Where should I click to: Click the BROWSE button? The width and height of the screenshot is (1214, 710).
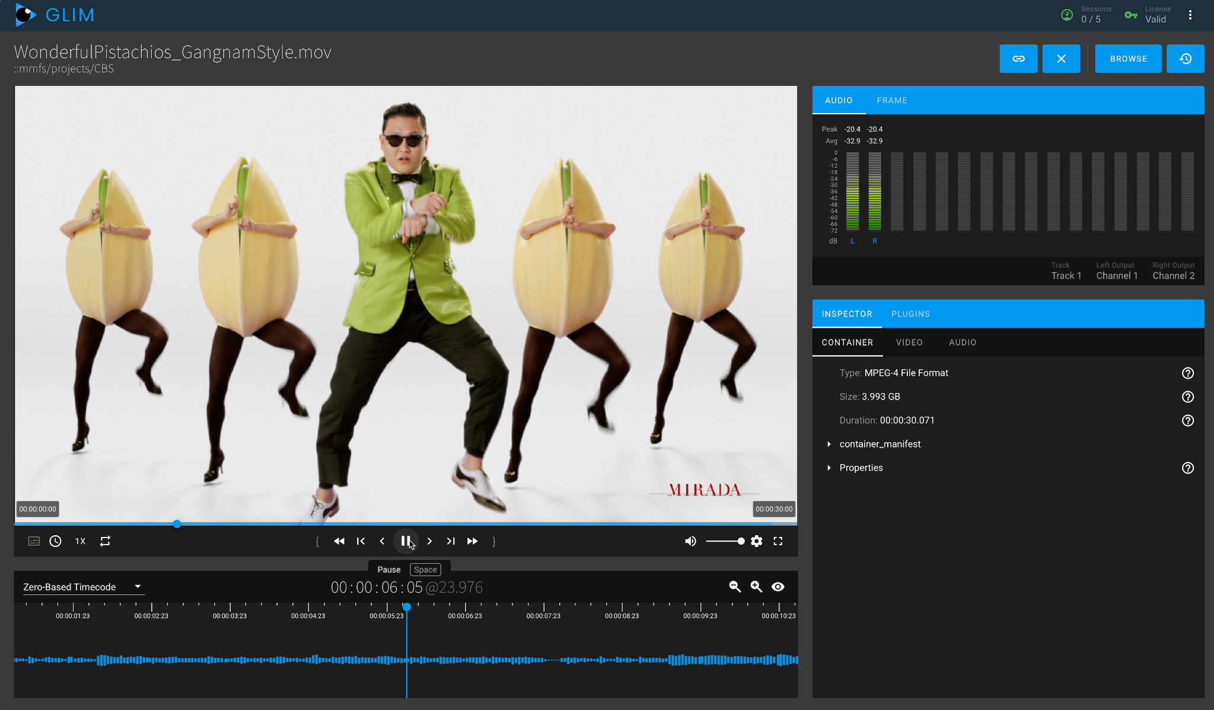(1127, 58)
